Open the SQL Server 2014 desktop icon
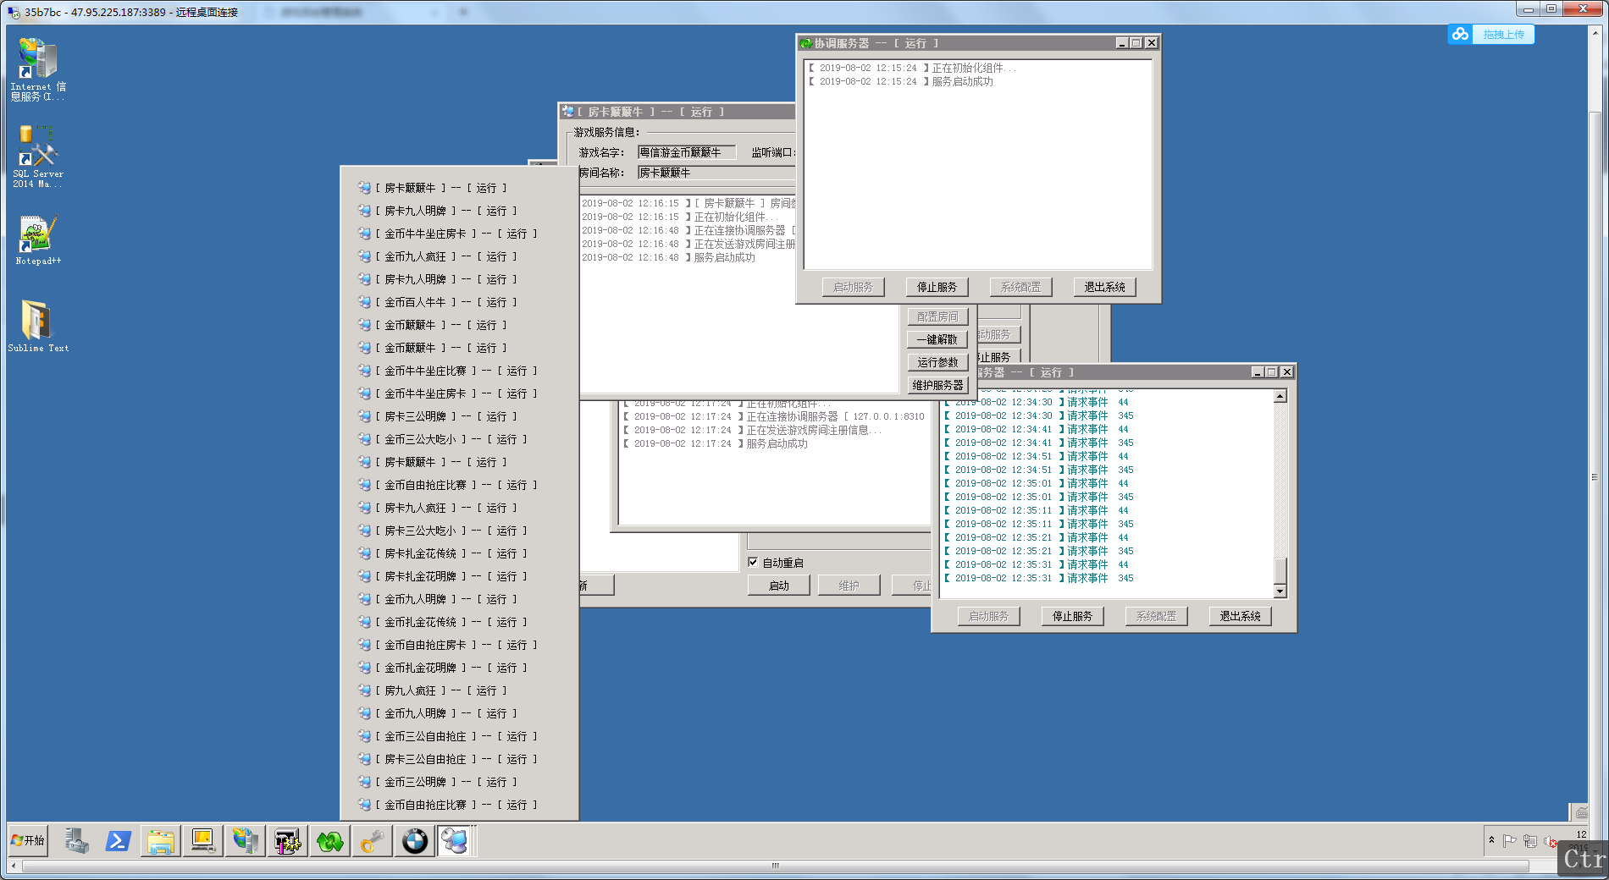 (x=37, y=157)
